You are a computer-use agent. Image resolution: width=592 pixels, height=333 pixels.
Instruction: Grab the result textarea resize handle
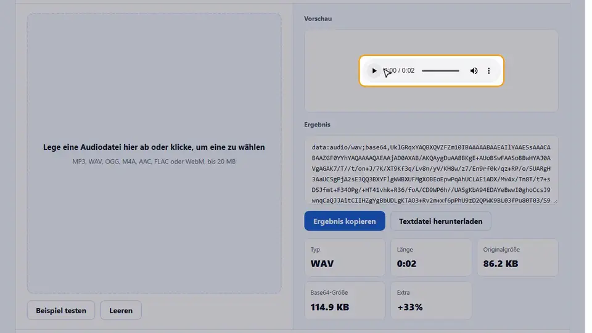tap(556, 202)
